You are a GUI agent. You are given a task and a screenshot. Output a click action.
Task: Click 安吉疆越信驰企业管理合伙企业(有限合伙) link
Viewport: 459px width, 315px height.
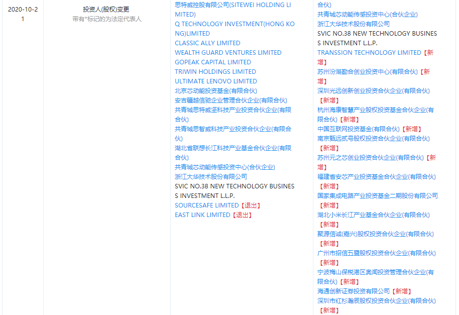(x=231, y=100)
